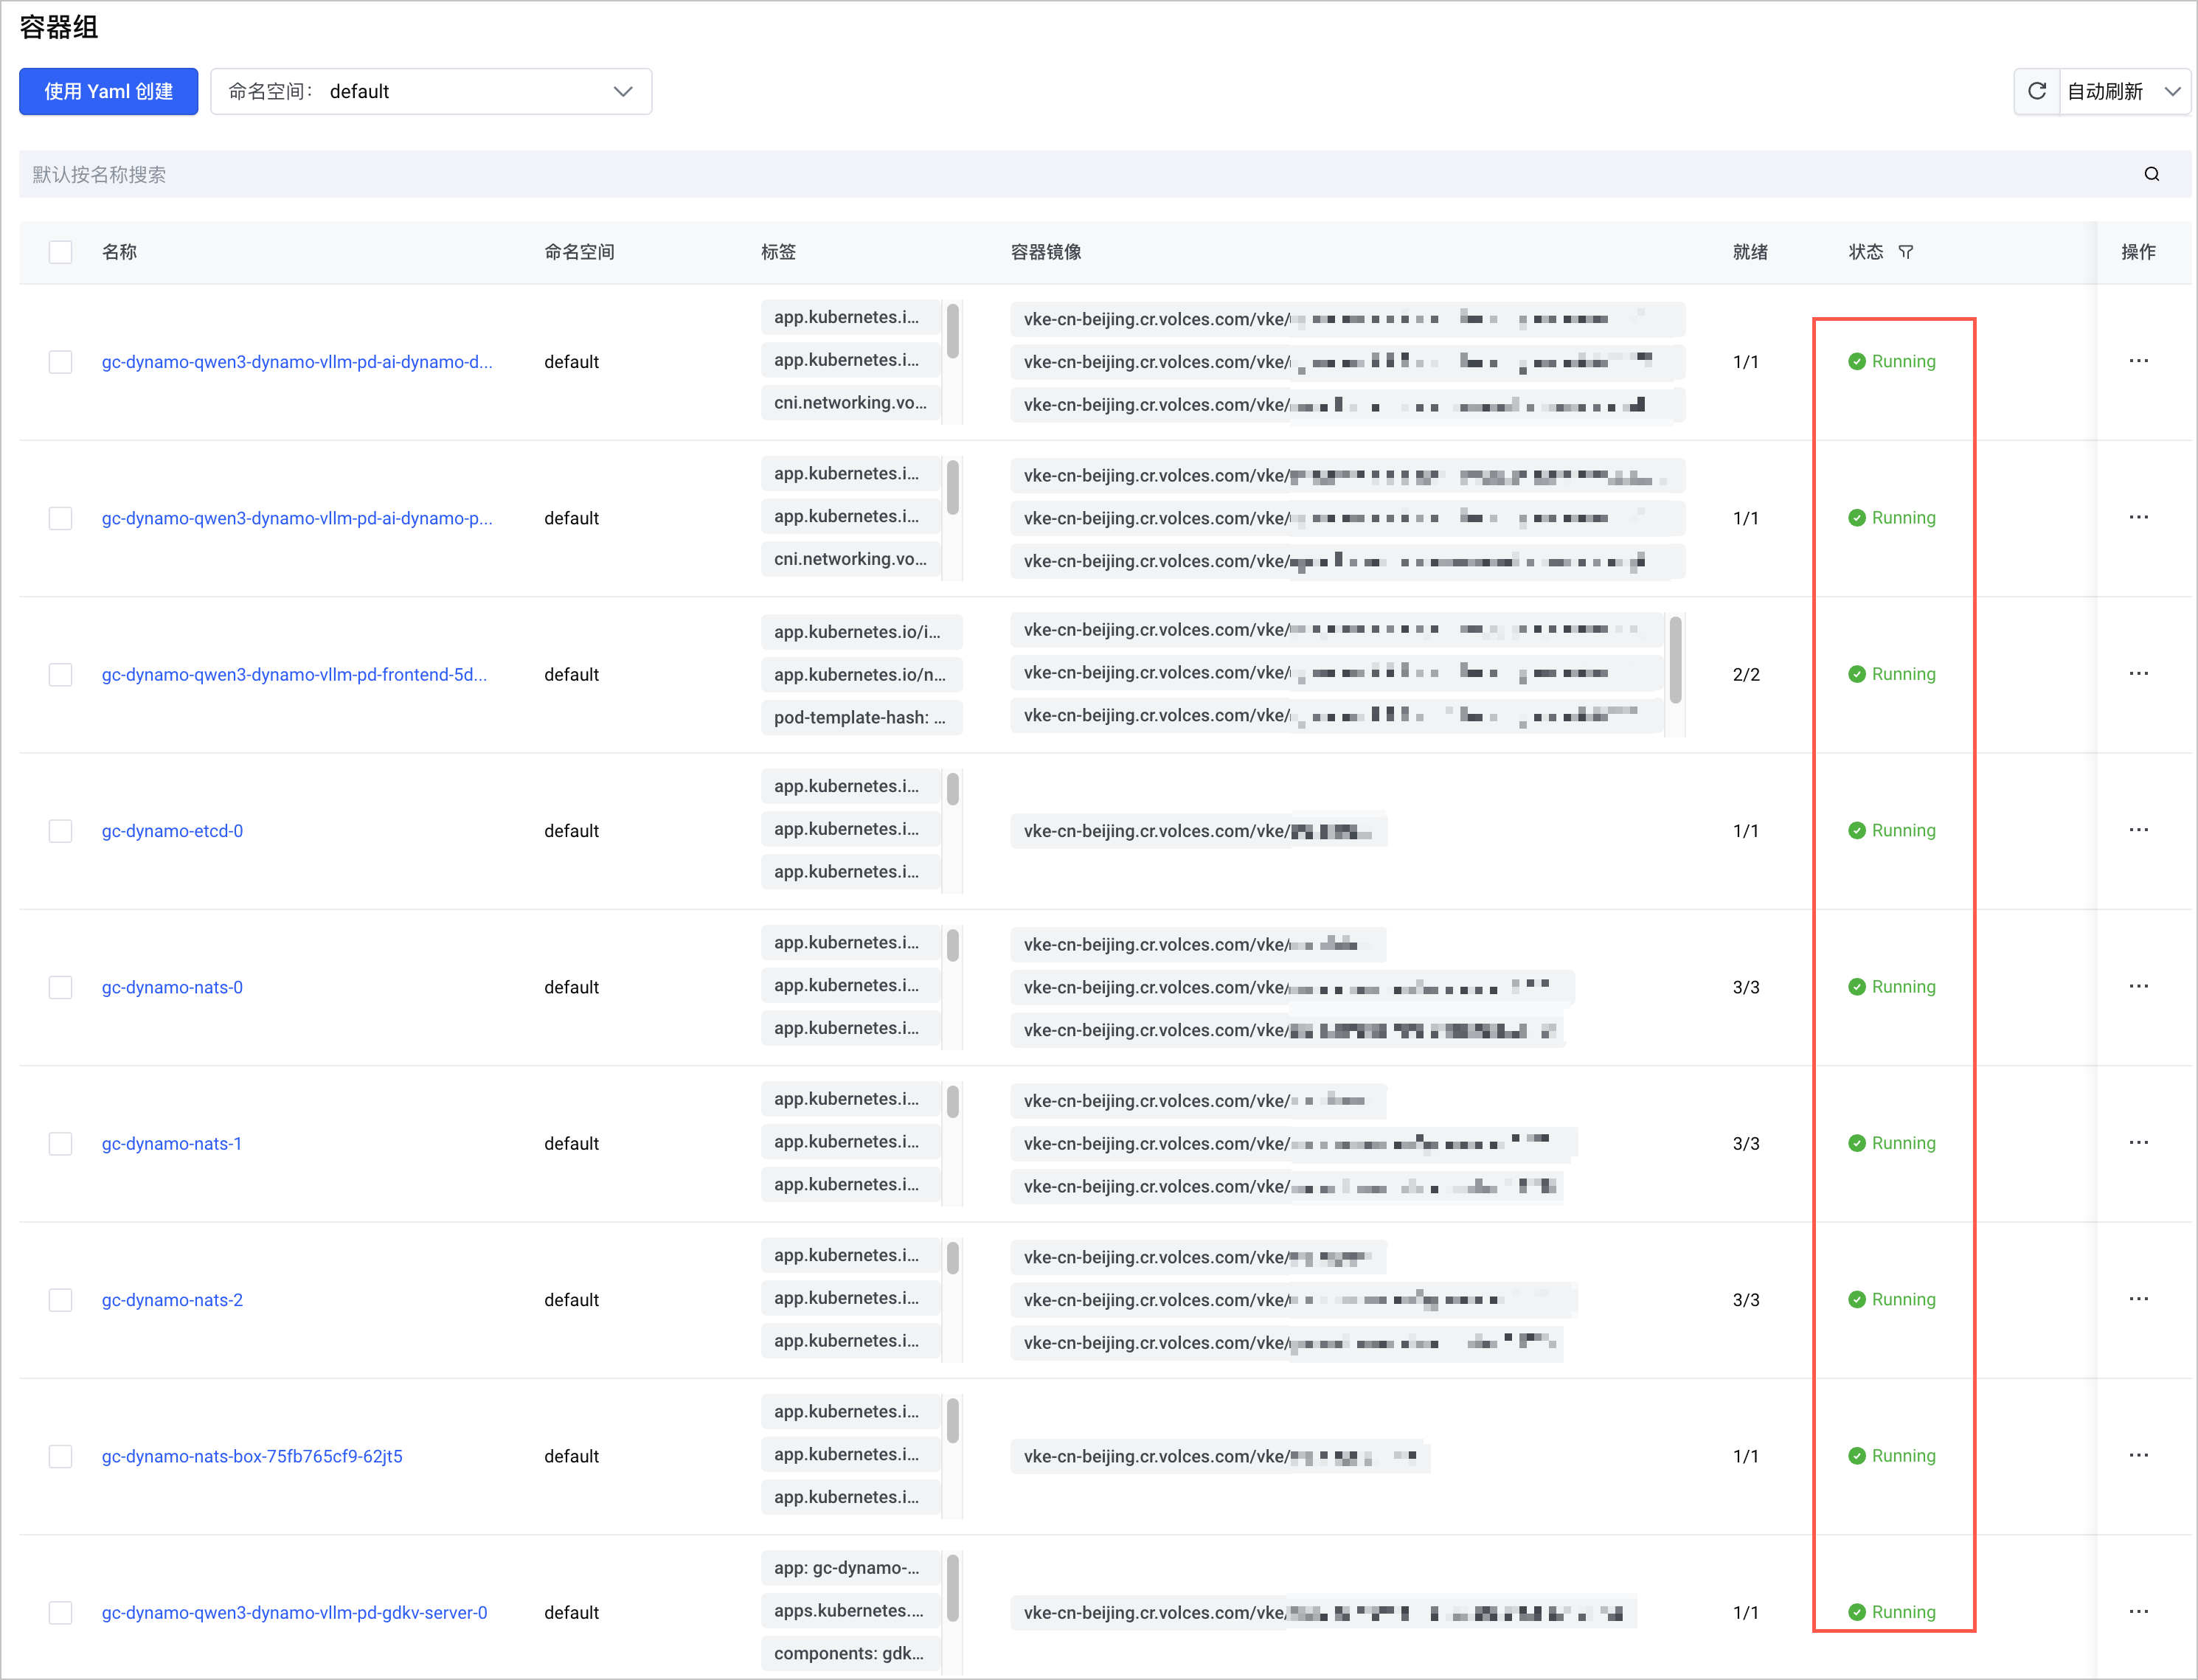Open actions menu for gc-dynamo-nats-1 row
This screenshot has width=2198, height=1680.
pyautogui.click(x=2139, y=1142)
